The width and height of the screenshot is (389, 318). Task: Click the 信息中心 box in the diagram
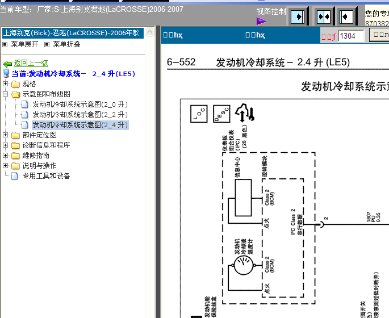244,198
